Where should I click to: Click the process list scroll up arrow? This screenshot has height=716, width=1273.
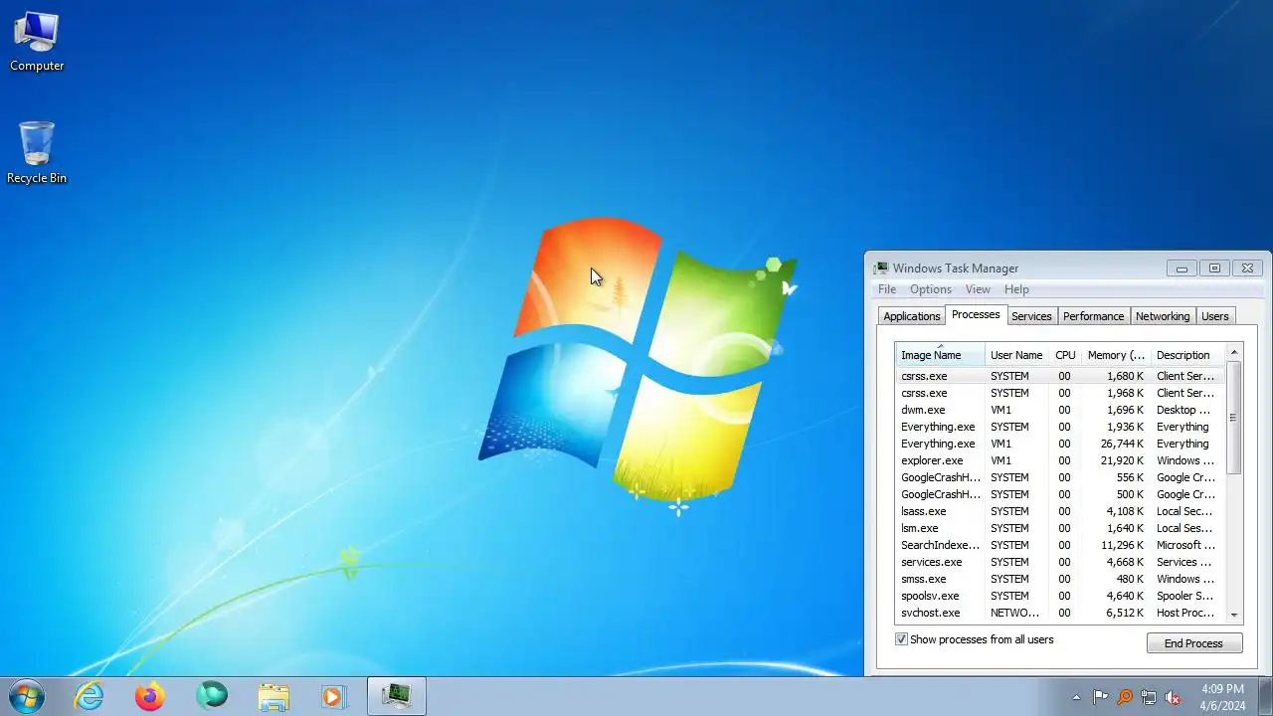[1234, 352]
